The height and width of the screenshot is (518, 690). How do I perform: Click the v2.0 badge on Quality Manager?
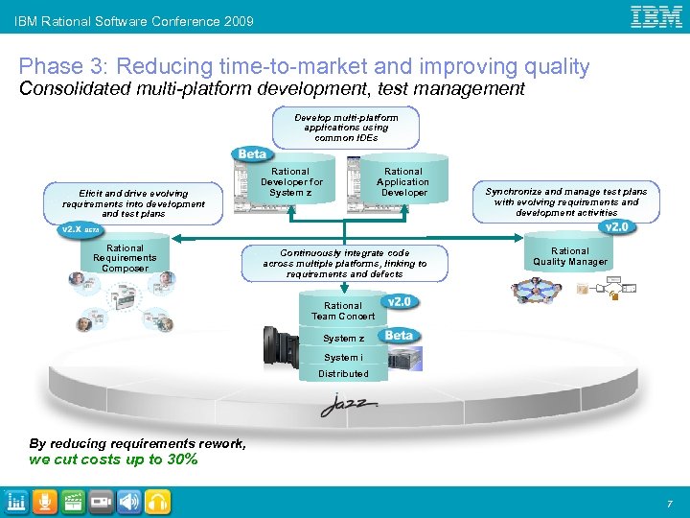617,227
